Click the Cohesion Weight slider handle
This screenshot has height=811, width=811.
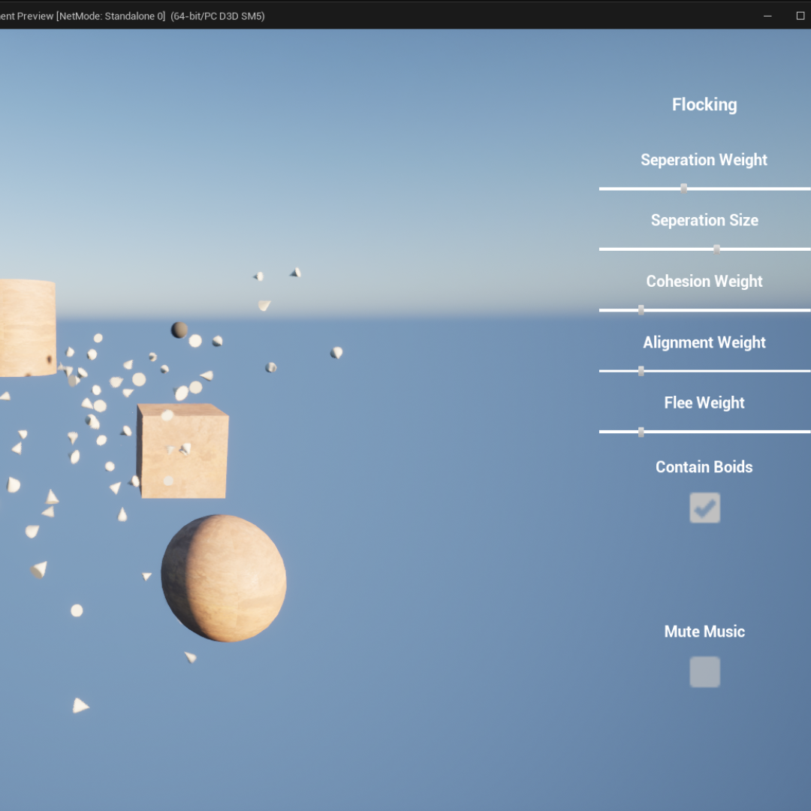[641, 310]
